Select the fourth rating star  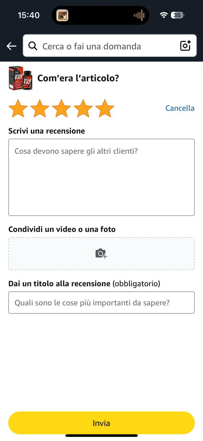click(x=83, y=108)
